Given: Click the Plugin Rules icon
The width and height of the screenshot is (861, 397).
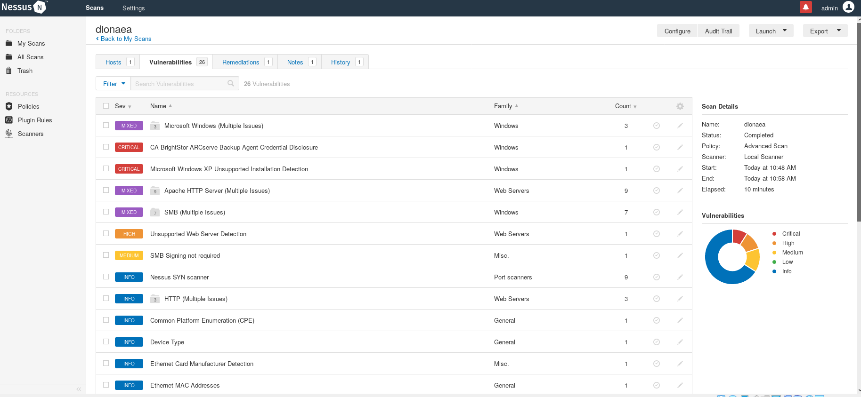Looking at the screenshot, I should 9,120.
